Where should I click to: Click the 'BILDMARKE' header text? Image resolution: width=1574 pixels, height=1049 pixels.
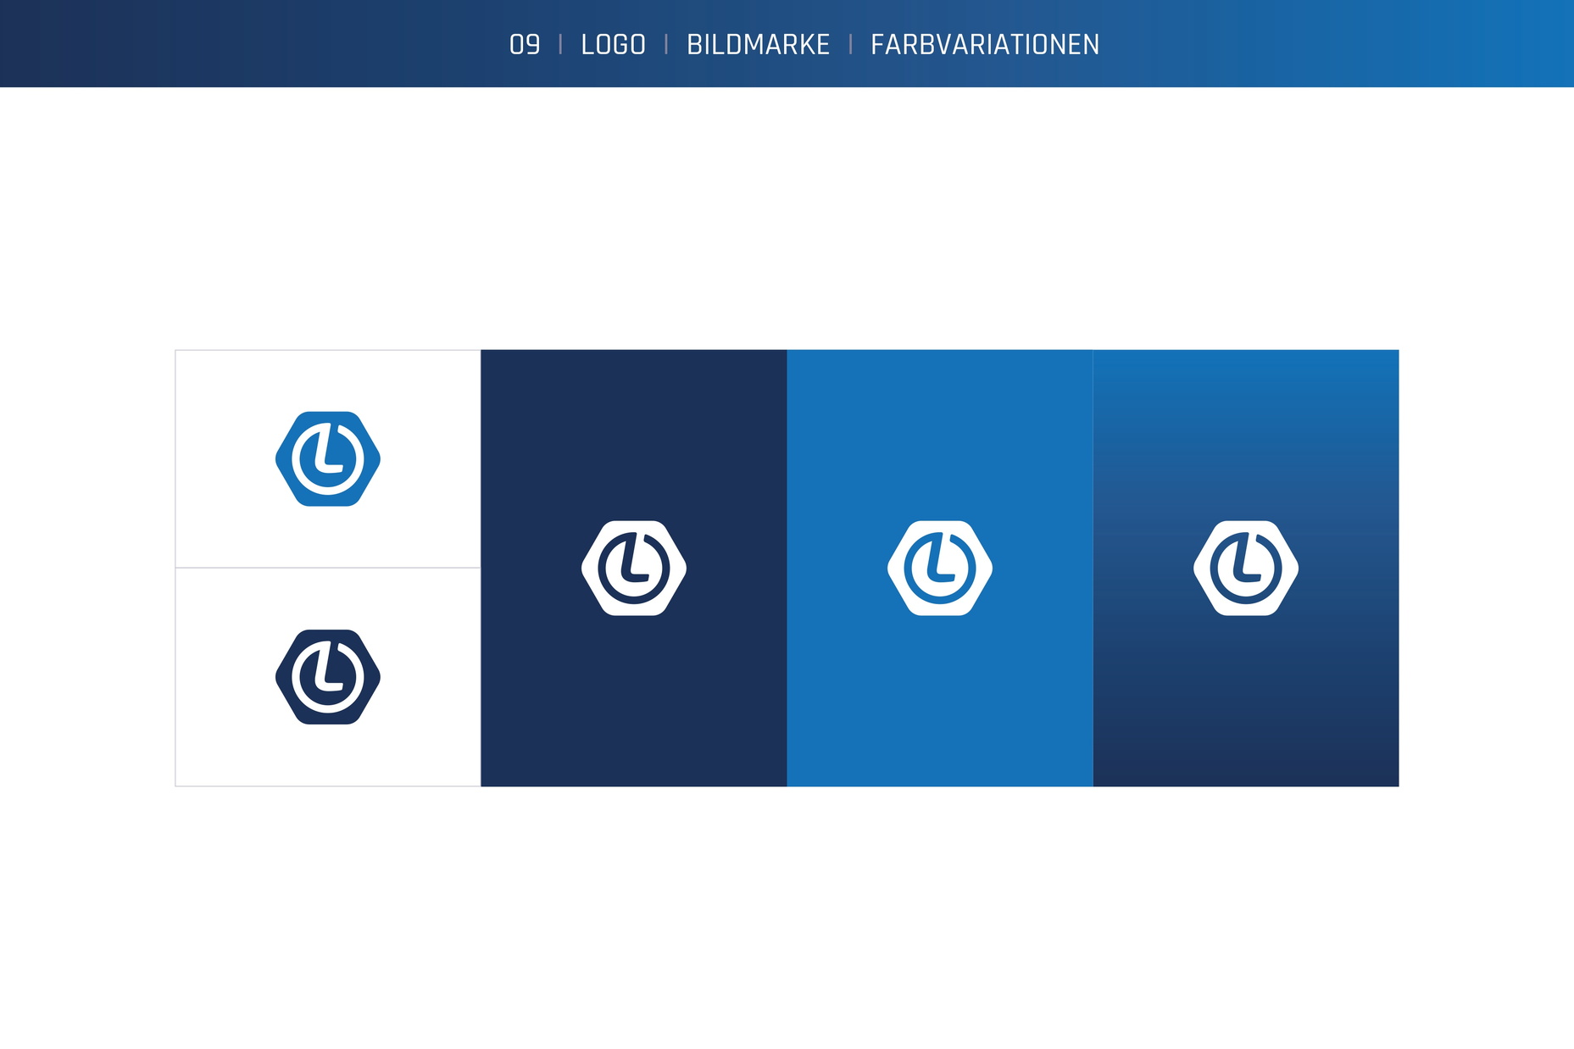[x=758, y=44]
